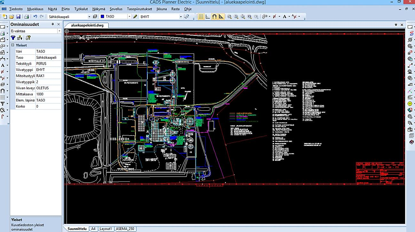Open the Rasta menu

point(175,9)
